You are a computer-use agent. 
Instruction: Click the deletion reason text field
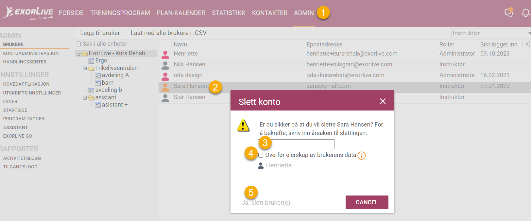coord(296,144)
